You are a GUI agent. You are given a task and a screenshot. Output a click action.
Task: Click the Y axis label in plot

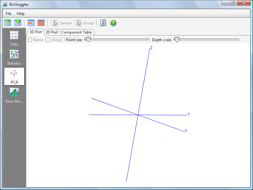[188, 114]
